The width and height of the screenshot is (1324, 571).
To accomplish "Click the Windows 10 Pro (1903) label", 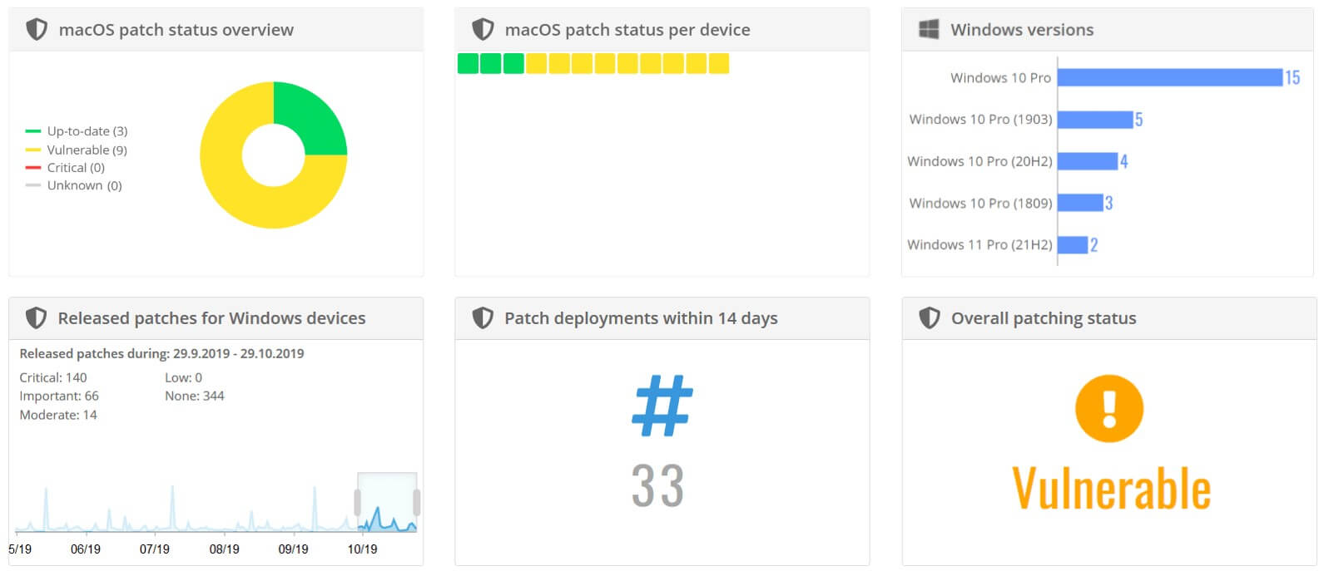I will click(980, 120).
